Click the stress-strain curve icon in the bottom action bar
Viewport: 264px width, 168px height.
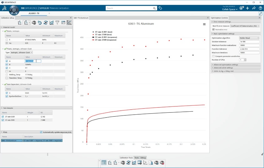[110, 163]
